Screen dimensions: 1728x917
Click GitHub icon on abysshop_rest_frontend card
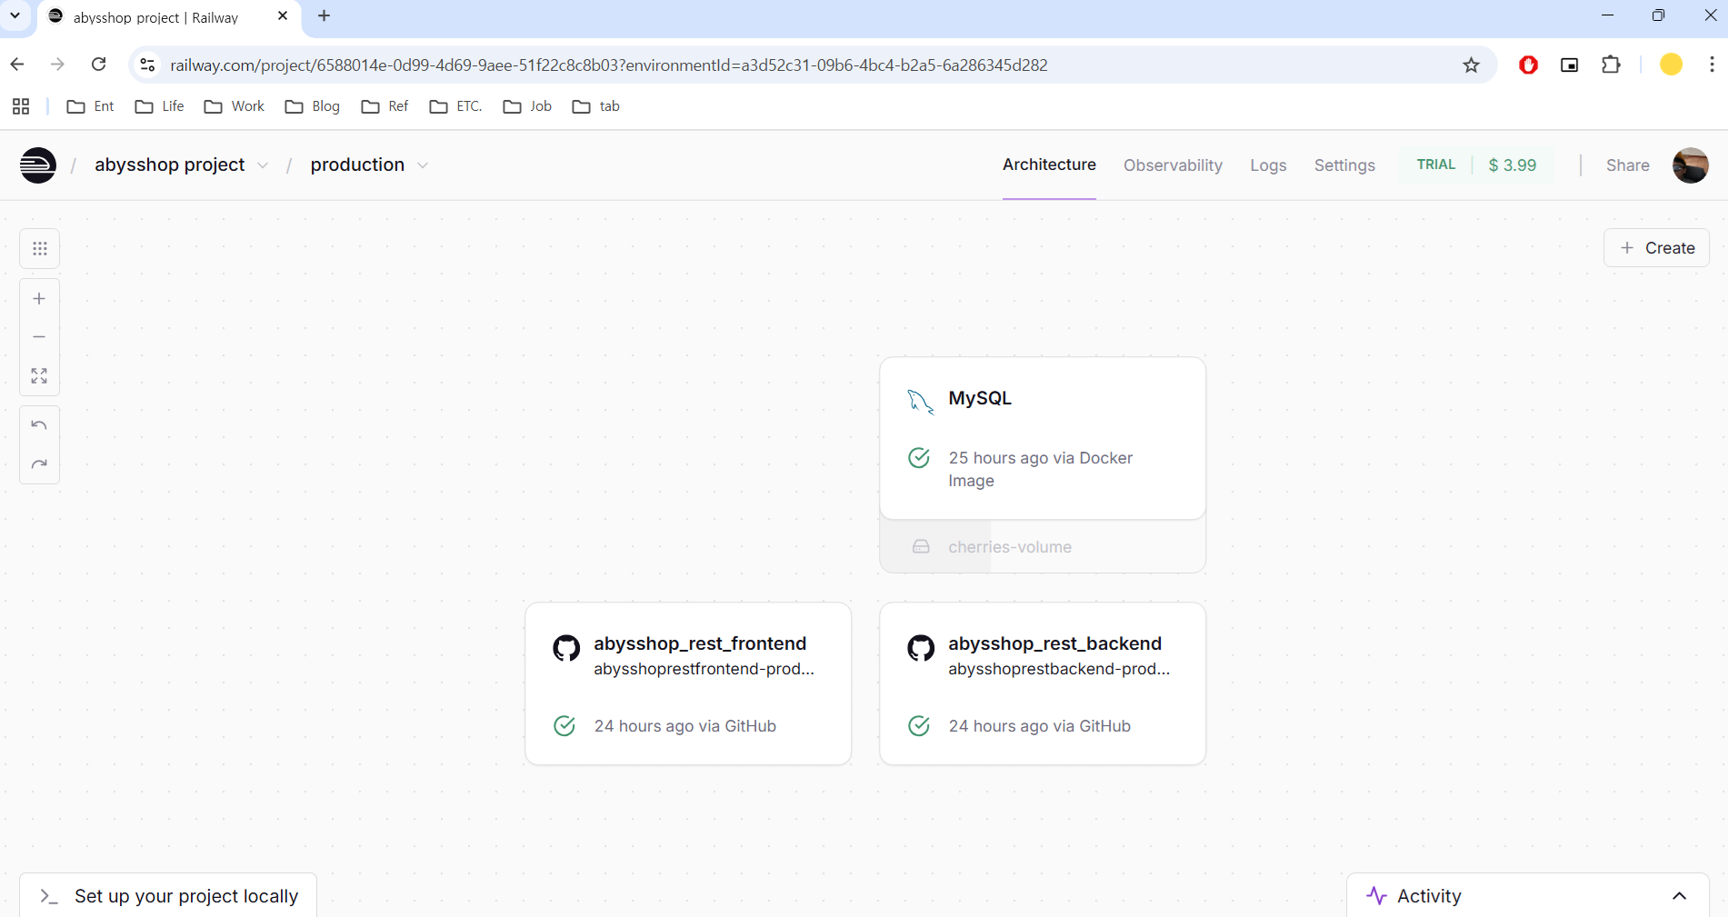566,648
